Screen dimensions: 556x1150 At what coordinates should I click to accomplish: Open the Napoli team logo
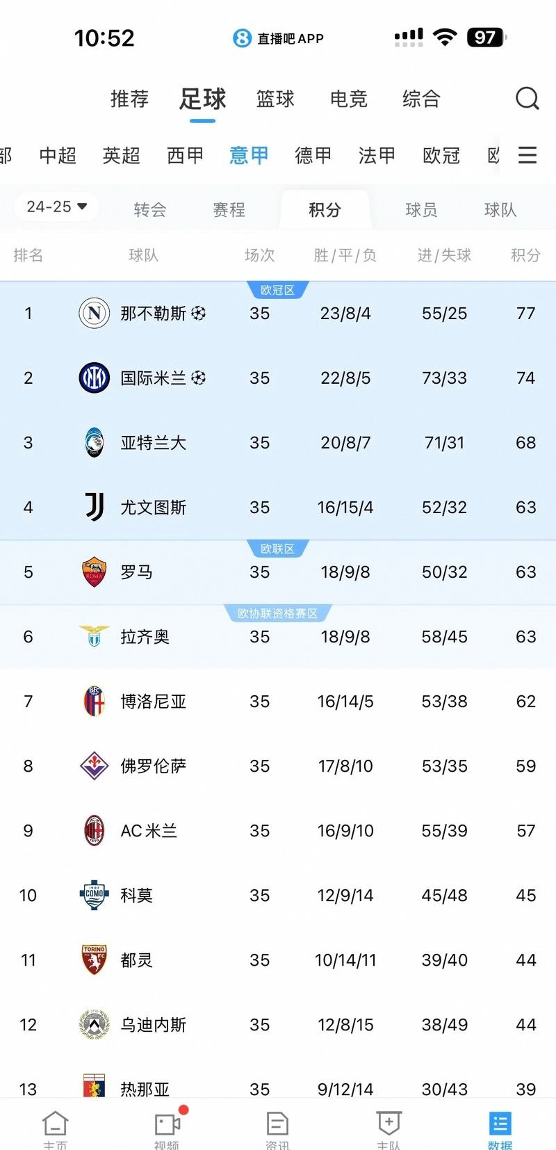(93, 313)
